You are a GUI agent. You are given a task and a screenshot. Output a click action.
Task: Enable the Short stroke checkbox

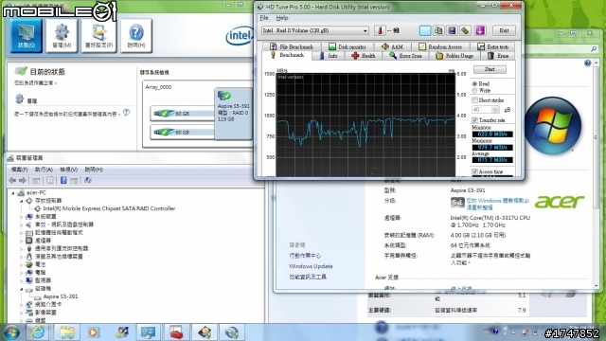click(474, 100)
